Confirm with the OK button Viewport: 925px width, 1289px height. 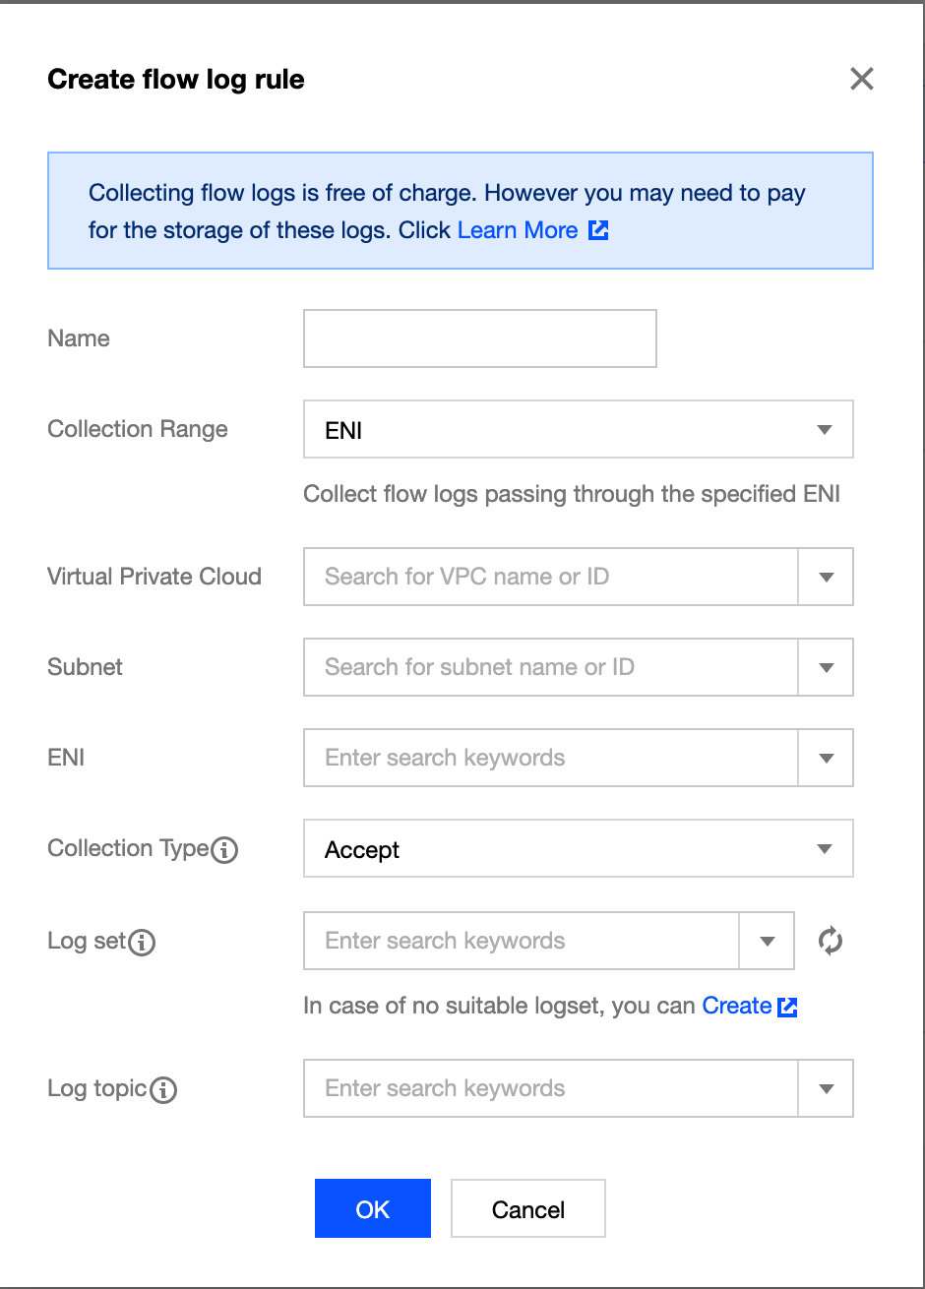(x=373, y=1208)
